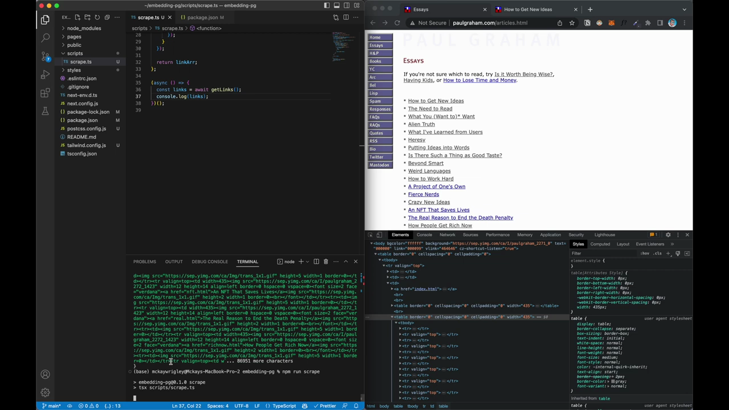Open Chrome tab search dropdown
The width and height of the screenshot is (729, 410).
pyautogui.click(x=685, y=9)
